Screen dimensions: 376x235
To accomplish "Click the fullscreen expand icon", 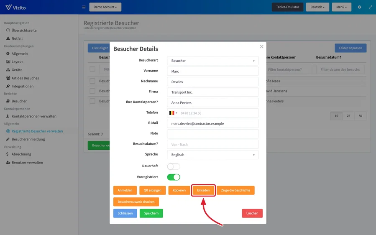I will pyautogui.click(x=371, y=7).
